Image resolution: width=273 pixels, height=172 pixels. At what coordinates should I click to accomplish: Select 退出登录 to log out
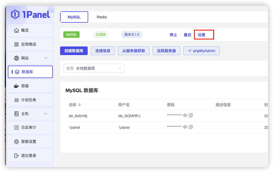click(x=30, y=156)
